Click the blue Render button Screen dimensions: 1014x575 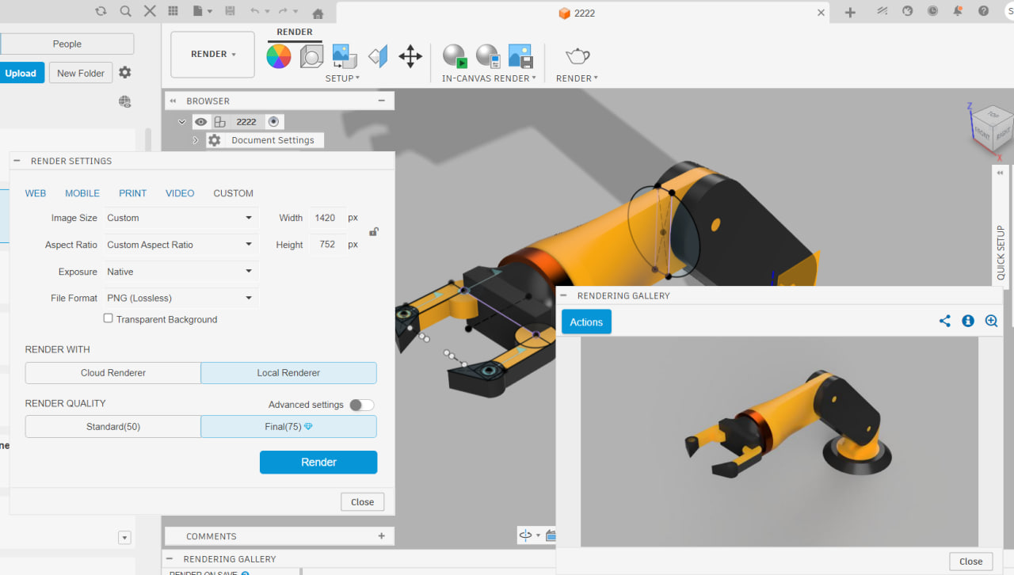coord(318,463)
